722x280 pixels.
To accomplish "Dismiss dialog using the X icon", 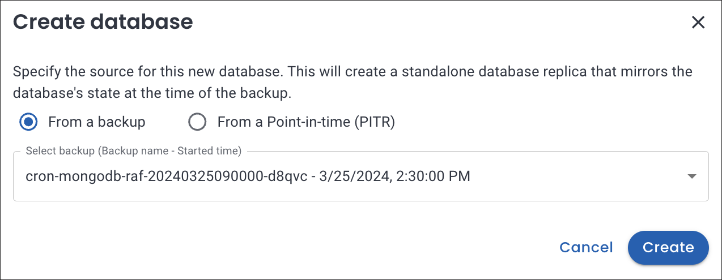I will (x=698, y=23).
